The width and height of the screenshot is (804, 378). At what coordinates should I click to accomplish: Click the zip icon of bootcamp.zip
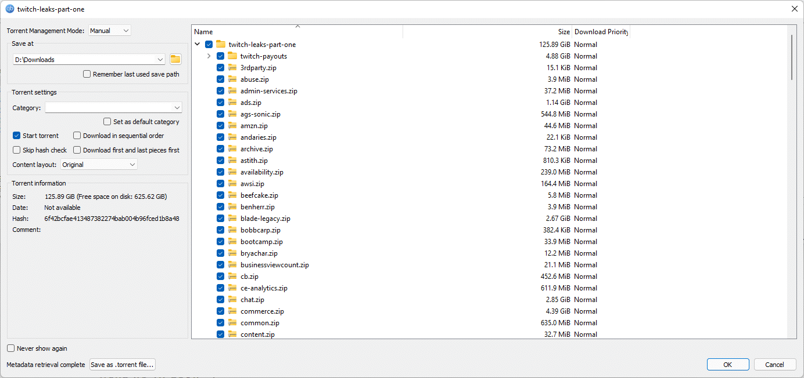(x=232, y=241)
